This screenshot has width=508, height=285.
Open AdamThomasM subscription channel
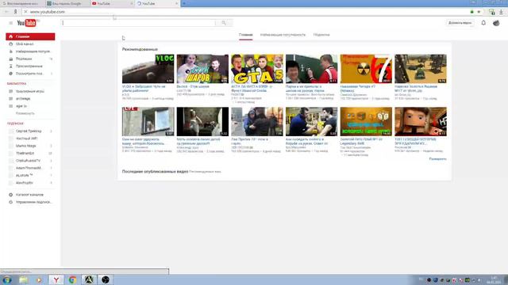(x=30, y=168)
